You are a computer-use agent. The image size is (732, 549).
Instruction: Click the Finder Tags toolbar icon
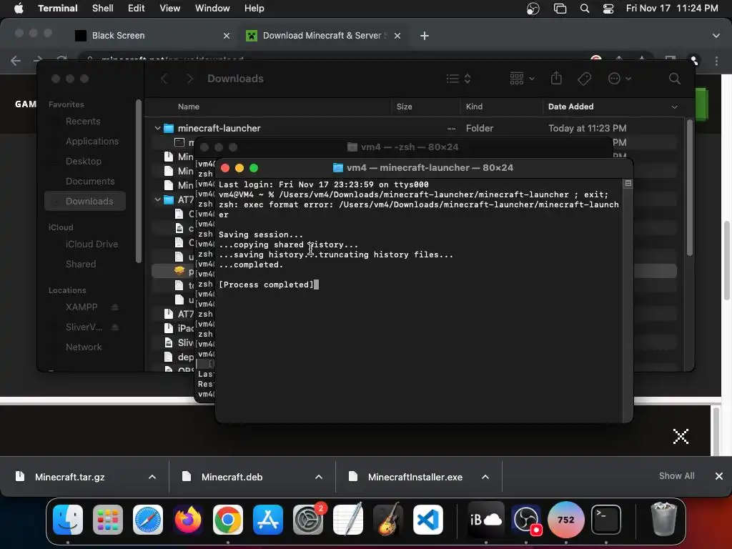(585, 79)
